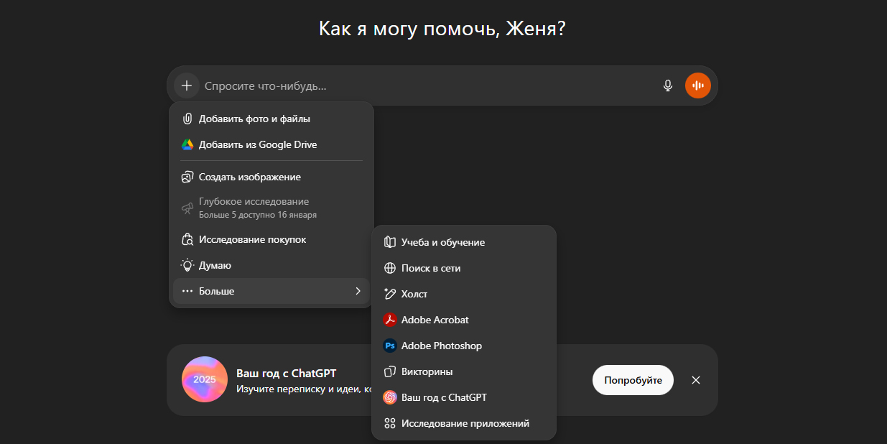Click the lightbulb thinking icon
The width and height of the screenshot is (887, 444).
click(187, 265)
